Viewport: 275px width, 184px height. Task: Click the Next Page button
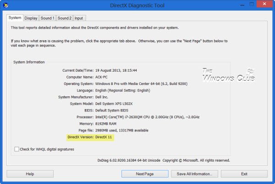144,174
